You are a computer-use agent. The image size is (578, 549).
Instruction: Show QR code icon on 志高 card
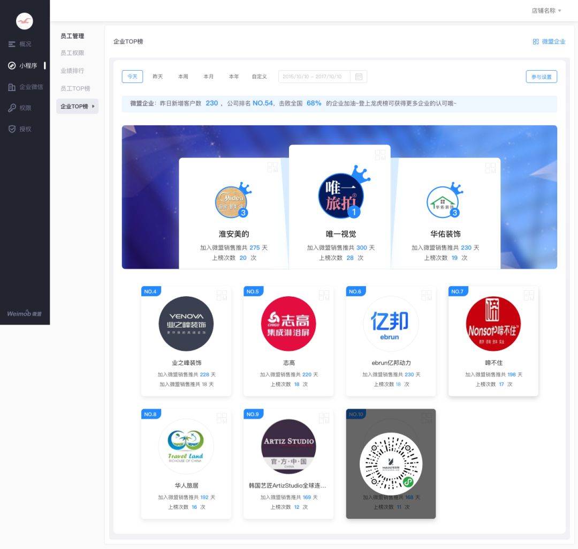pos(324,295)
